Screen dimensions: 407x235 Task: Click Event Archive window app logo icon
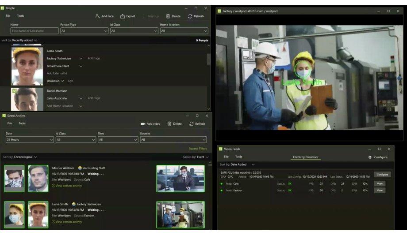(4, 116)
